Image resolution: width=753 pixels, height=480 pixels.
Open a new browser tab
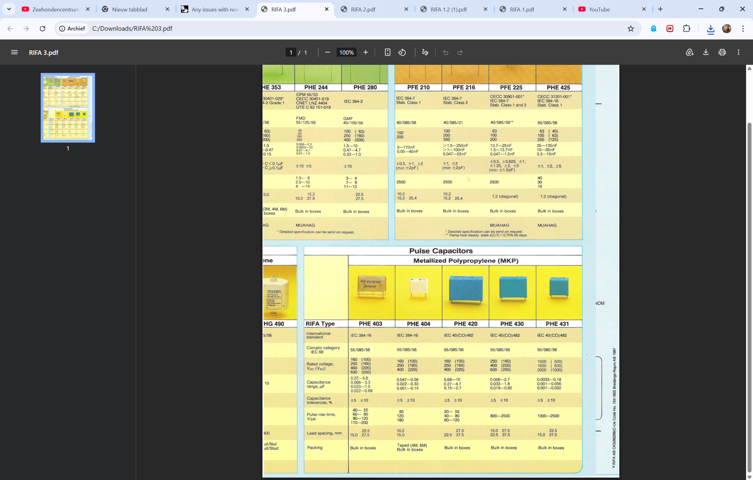(660, 9)
